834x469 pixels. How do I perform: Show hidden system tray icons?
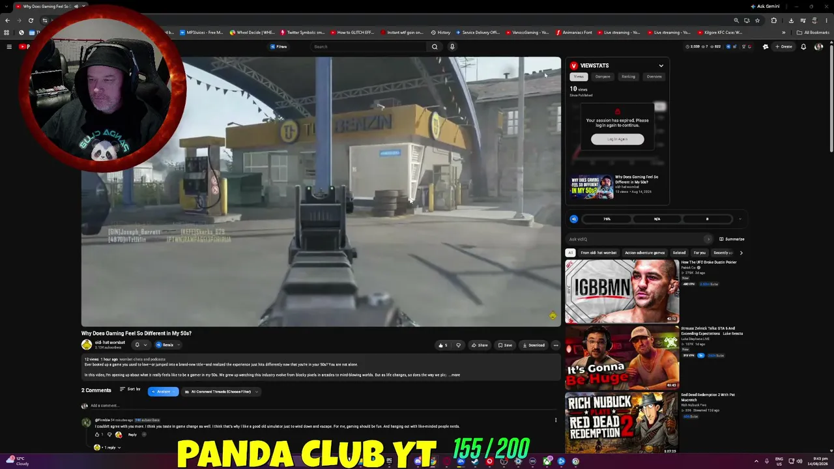click(756, 461)
